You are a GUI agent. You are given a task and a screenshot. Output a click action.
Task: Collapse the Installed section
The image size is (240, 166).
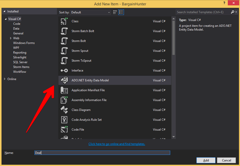[4, 11]
